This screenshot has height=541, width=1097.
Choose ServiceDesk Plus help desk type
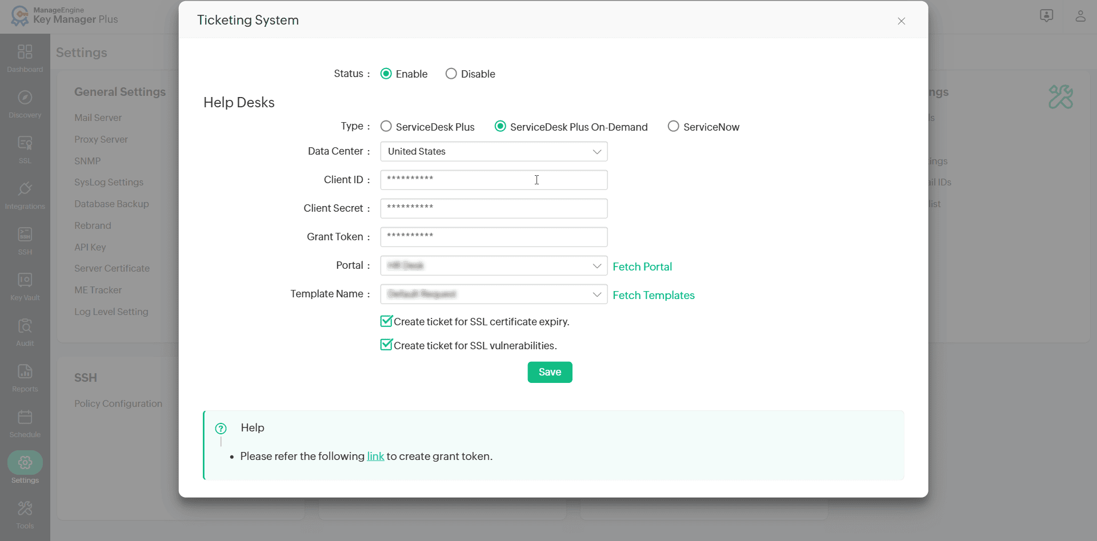coord(386,126)
